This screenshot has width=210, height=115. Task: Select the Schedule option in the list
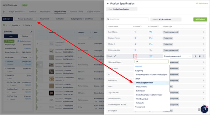tap(140, 103)
